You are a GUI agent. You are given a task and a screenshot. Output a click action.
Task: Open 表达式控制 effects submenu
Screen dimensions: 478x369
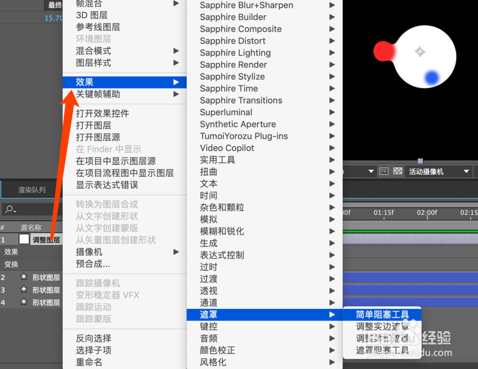coord(265,255)
